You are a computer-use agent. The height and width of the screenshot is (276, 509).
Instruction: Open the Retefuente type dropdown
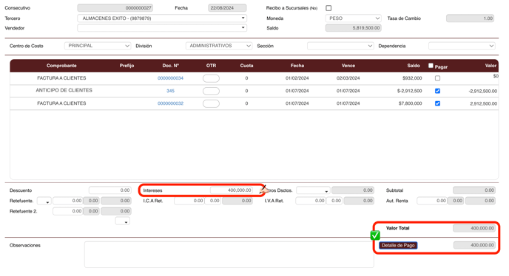point(44,201)
